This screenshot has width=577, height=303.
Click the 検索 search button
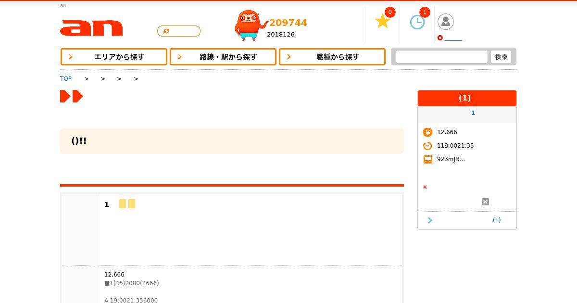click(x=501, y=57)
